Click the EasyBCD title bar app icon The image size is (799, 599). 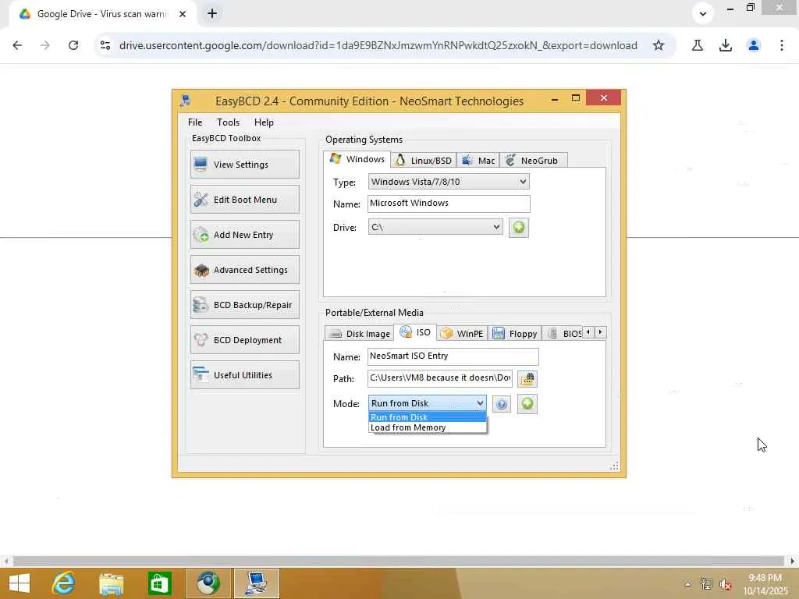point(186,101)
